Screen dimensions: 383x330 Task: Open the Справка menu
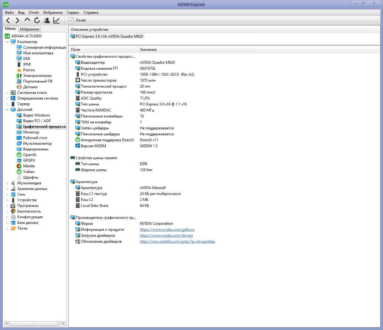pyautogui.click(x=91, y=13)
